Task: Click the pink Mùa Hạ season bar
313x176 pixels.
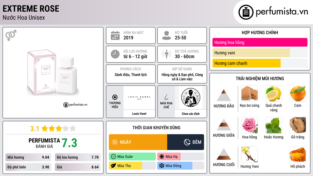Action: click(169, 157)
